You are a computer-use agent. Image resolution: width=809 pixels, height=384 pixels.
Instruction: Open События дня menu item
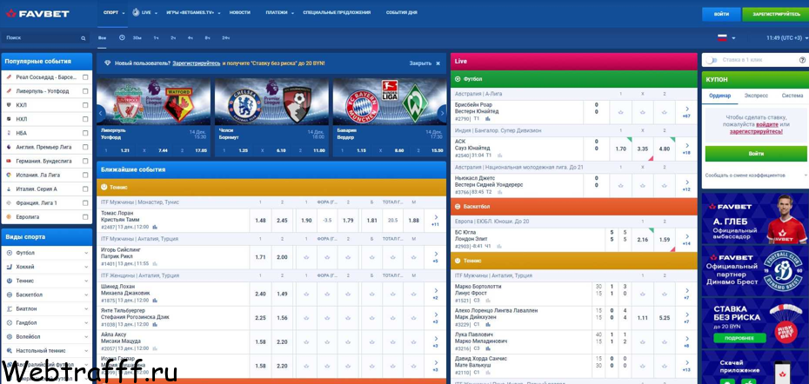click(x=402, y=12)
